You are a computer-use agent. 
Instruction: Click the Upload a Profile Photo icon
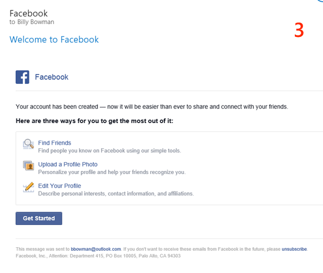28,166
